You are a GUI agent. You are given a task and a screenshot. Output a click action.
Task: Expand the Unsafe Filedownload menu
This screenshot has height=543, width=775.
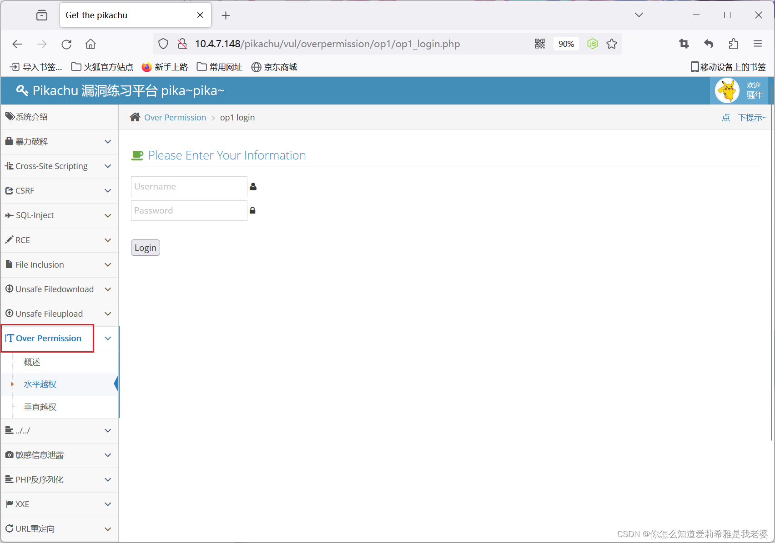[60, 289]
